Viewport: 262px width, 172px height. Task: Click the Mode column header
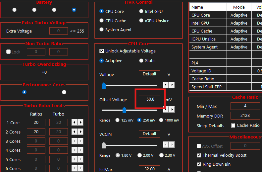click(x=239, y=7)
